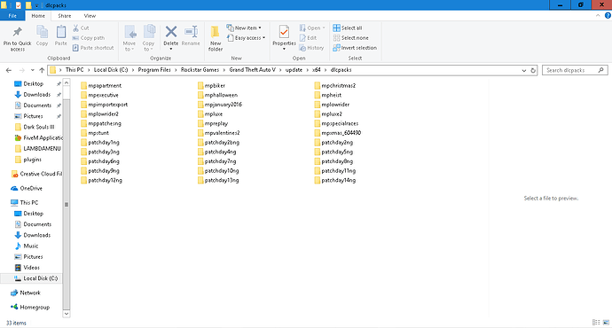Select the mpchristmas2 folder
Screen dimensions: 612x328
(x=335, y=85)
